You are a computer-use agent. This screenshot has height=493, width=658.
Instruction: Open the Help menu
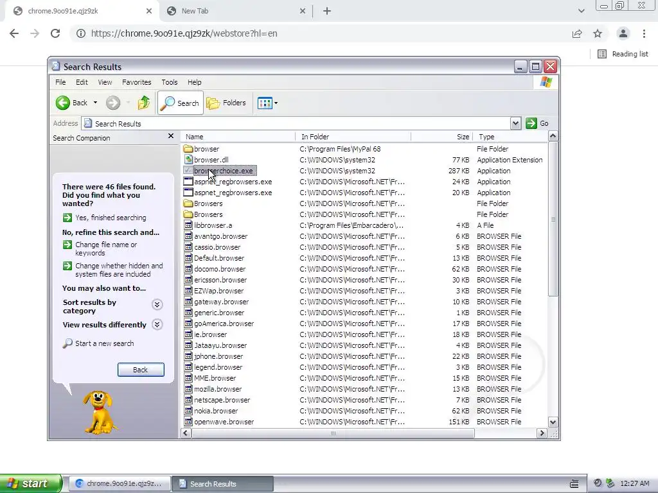coord(194,82)
